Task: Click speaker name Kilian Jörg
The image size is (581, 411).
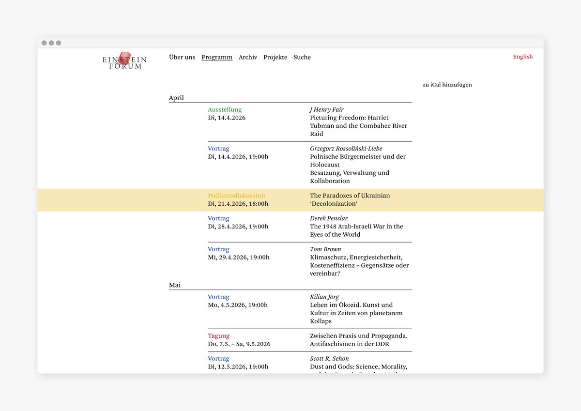Action: coord(324,297)
